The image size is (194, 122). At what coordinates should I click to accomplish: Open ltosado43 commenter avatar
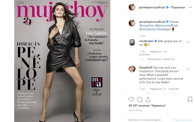click(x=132, y=69)
